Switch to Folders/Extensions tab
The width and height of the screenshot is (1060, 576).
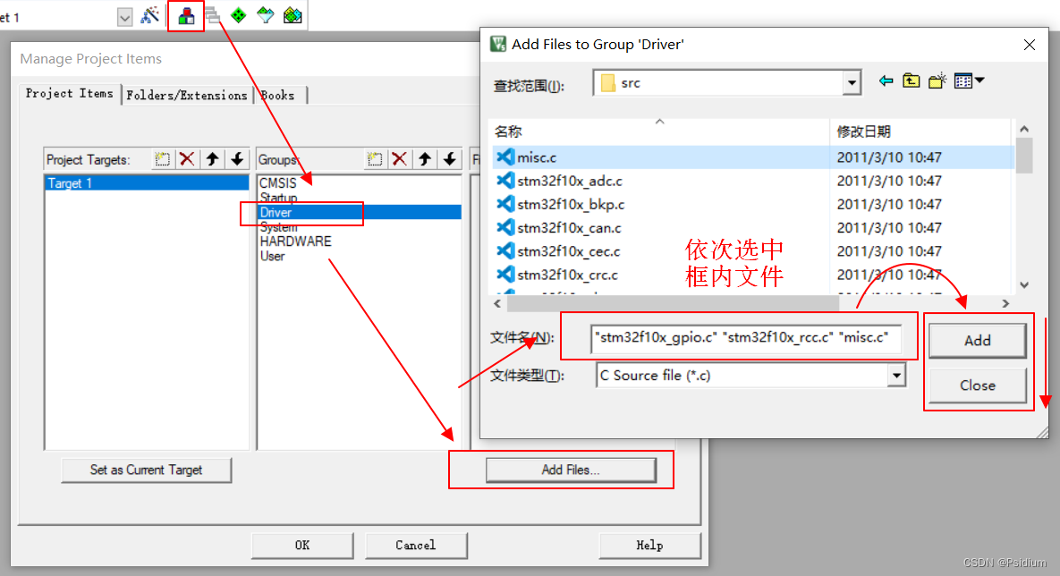point(187,96)
